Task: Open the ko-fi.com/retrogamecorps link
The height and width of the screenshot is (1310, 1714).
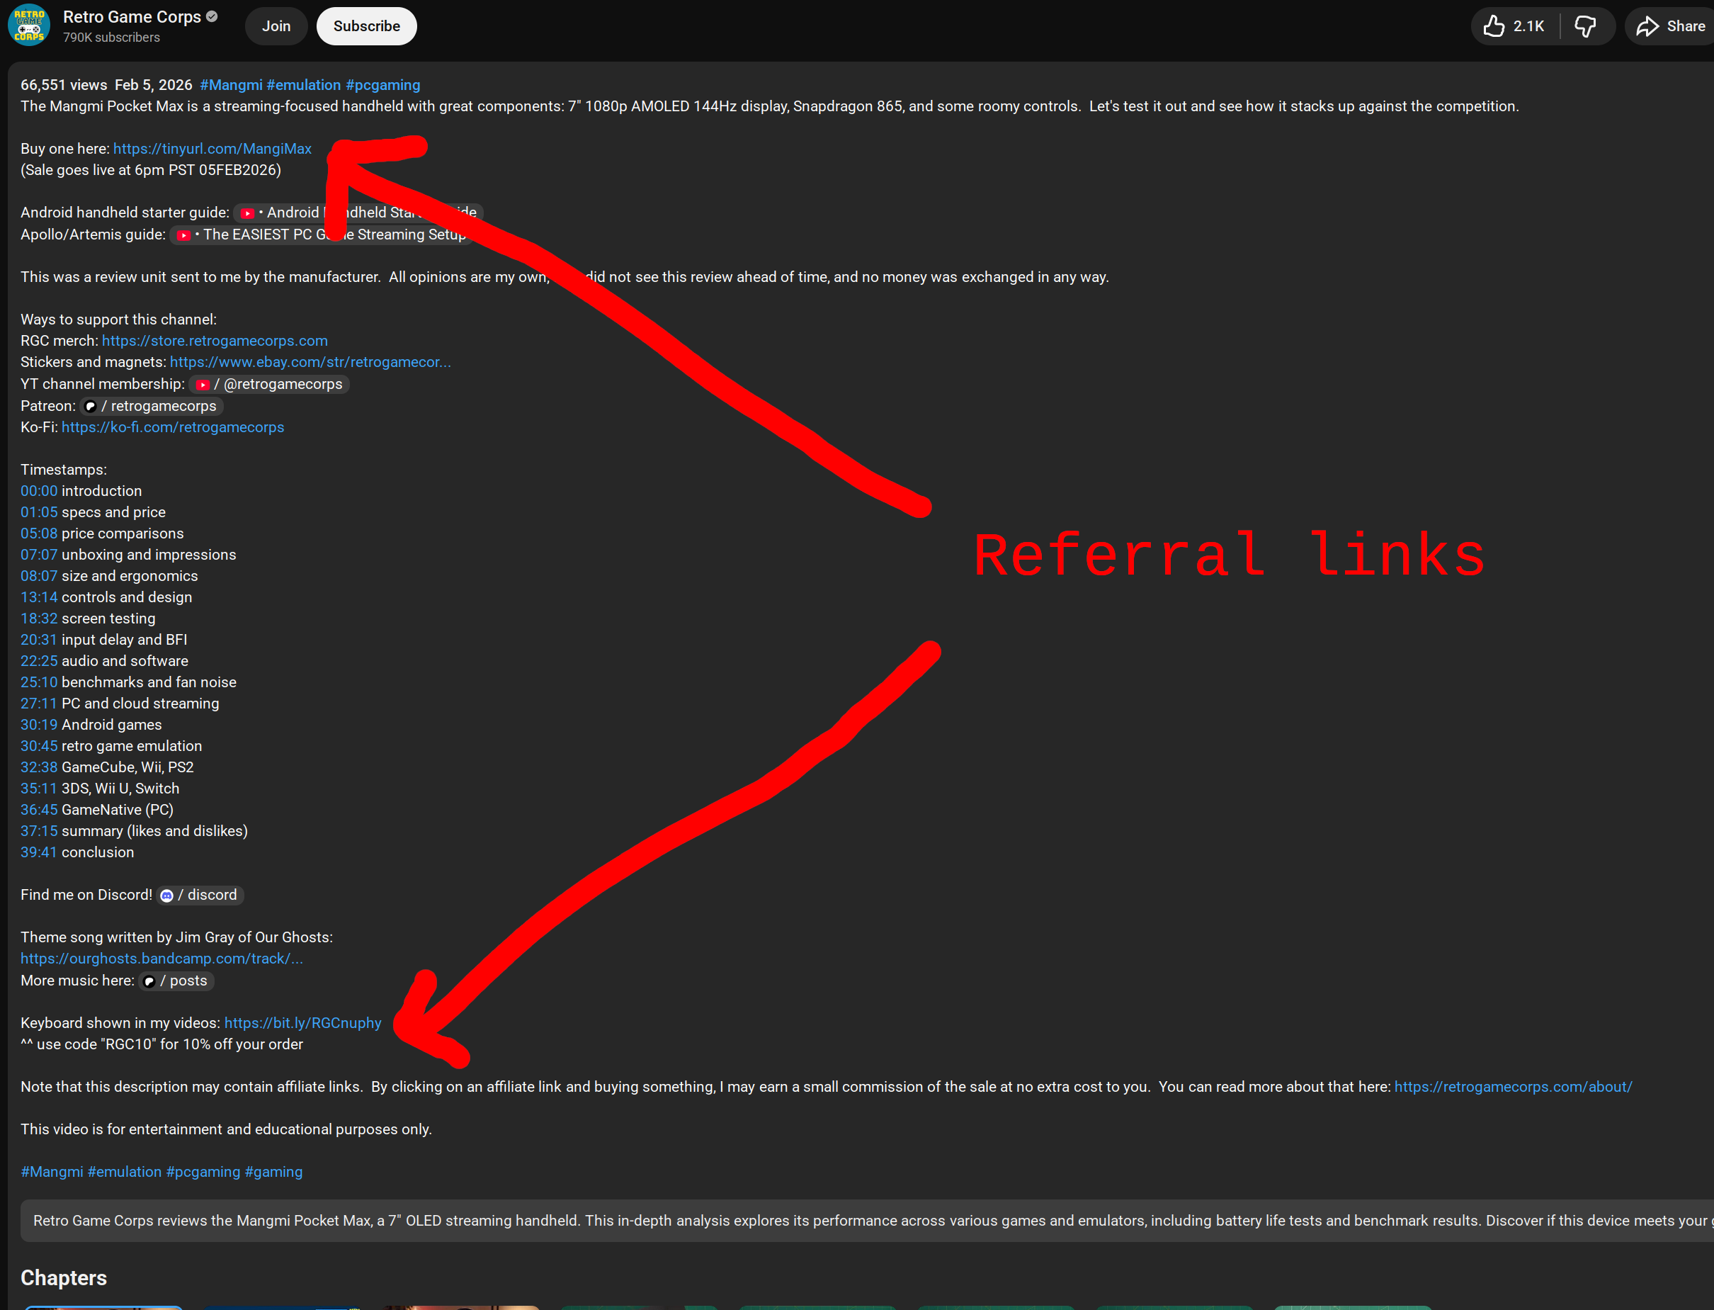Action: coord(172,427)
